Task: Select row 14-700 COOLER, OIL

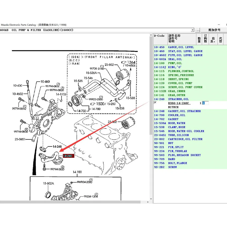Action: (x=190, y=115)
